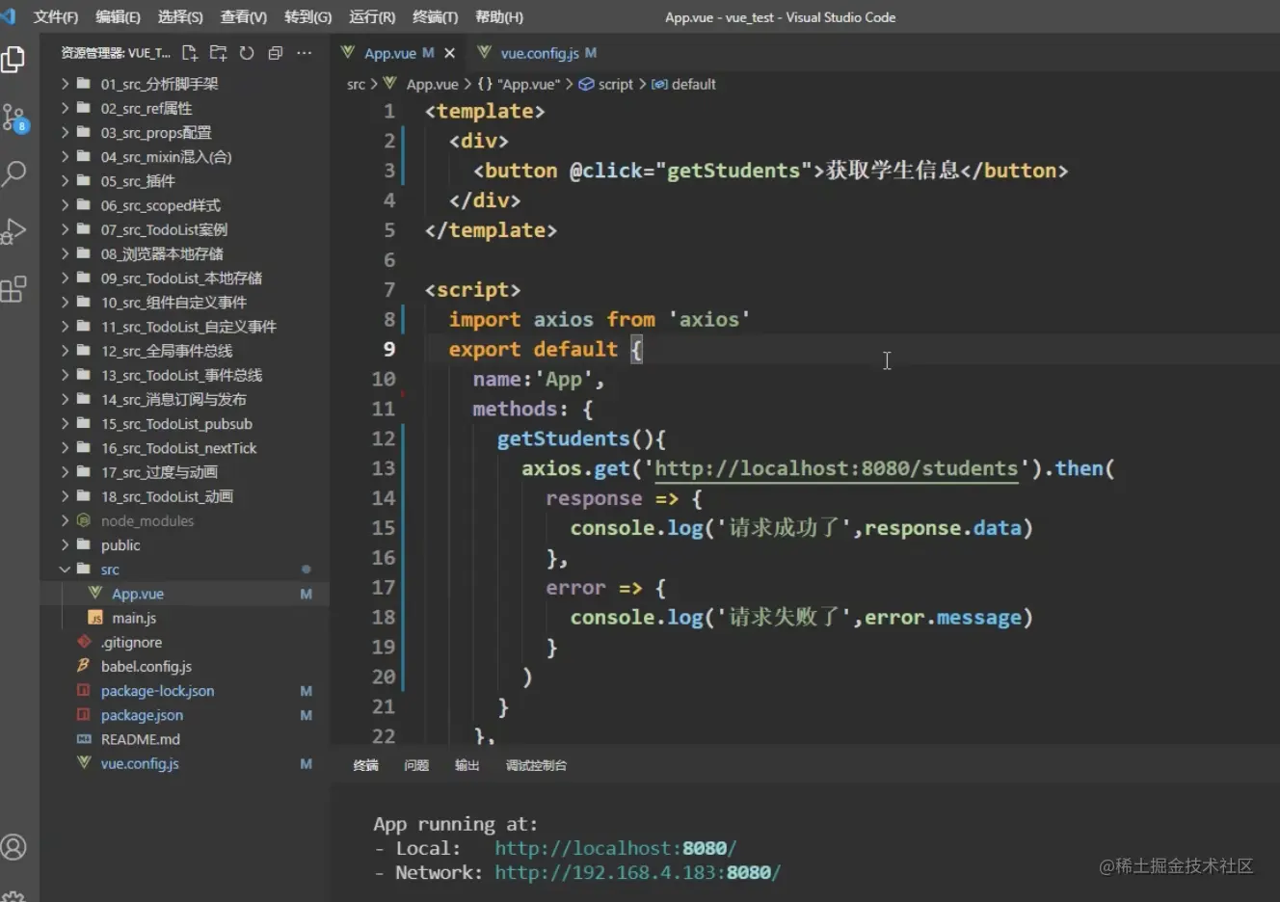Open the Search view
Viewport: 1280px width, 902px height.
pos(13,174)
